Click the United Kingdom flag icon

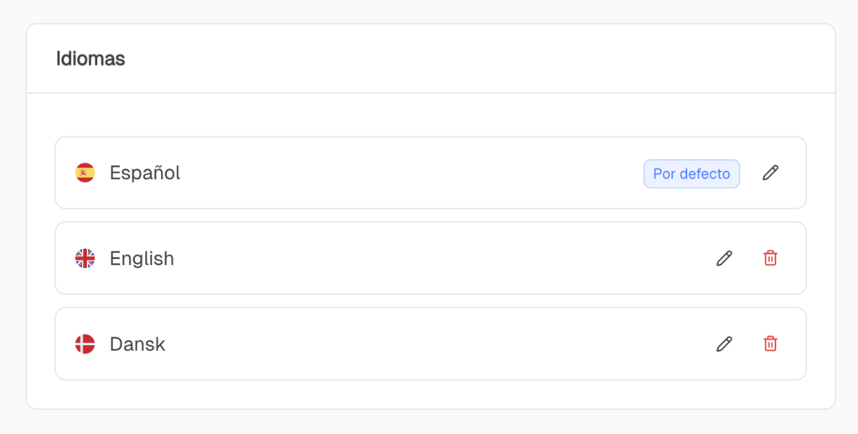85,259
